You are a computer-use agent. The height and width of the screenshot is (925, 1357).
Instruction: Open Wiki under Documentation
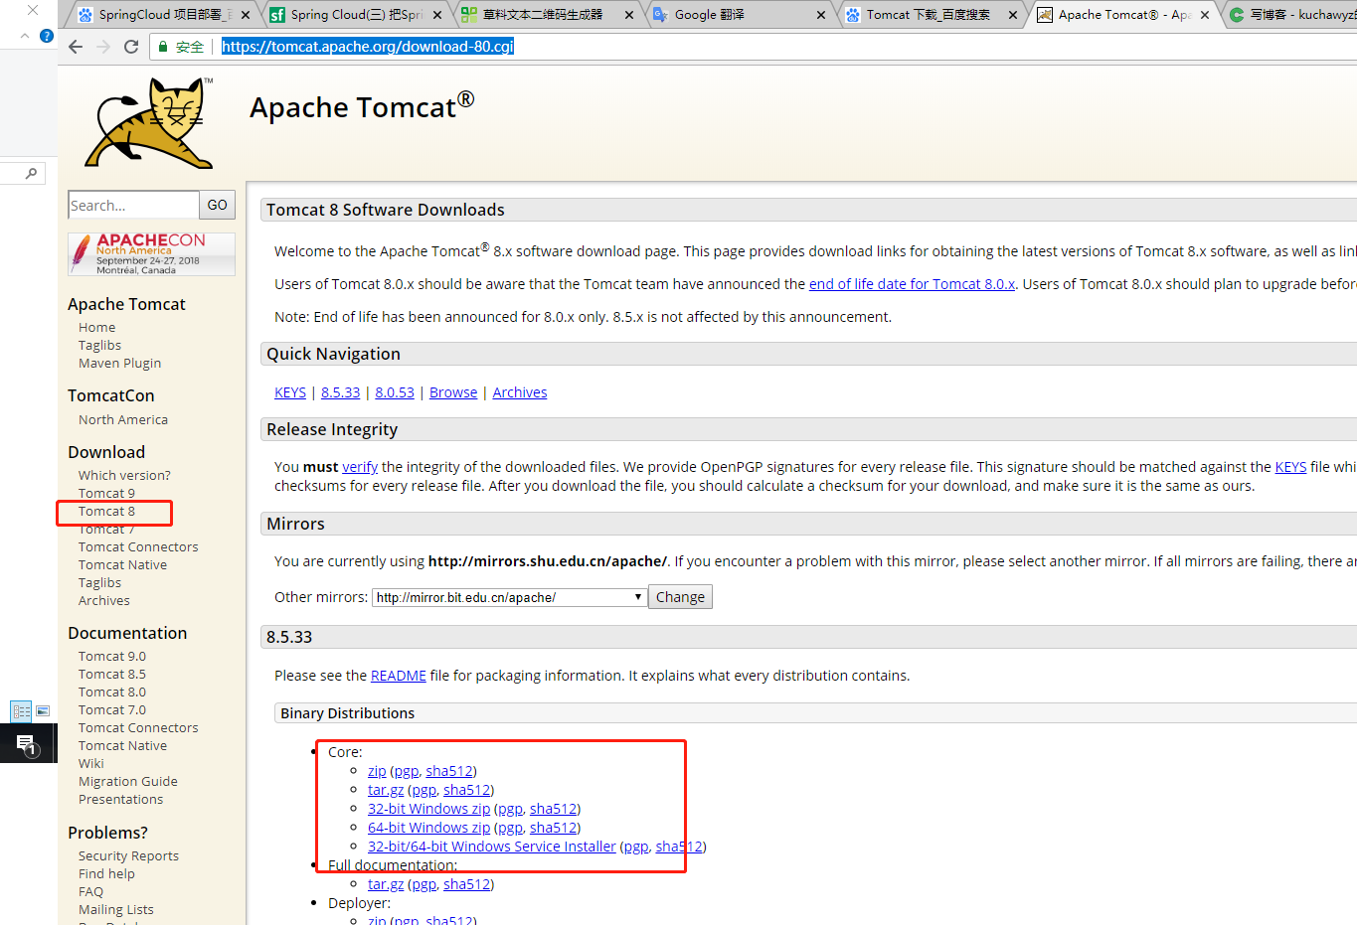coord(90,764)
